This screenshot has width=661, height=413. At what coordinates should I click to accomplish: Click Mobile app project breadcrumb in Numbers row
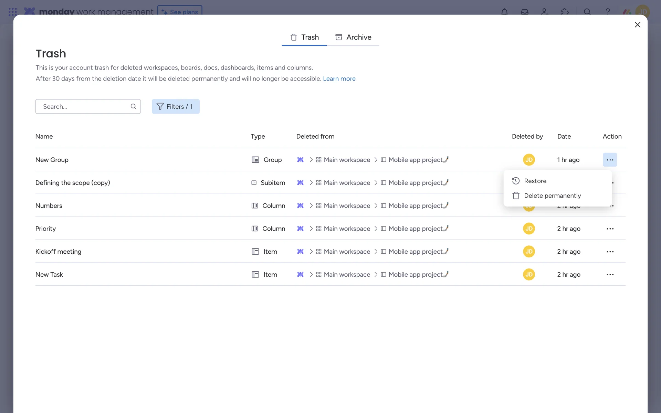click(415, 206)
